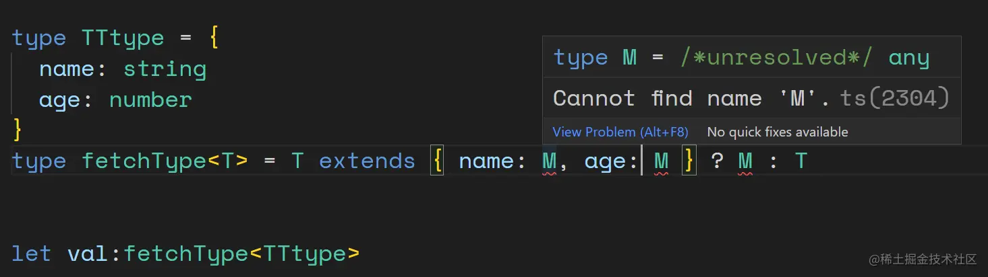The height and width of the screenshot is (277, 988).
Task: Click the underlined M after age:
Action: pyautogui.click(x=661, y=161)
